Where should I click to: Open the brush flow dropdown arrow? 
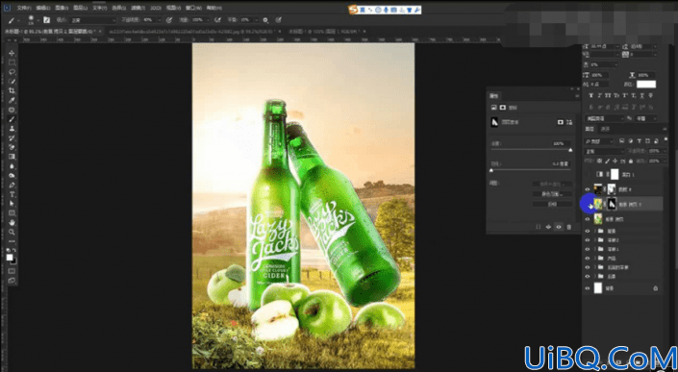click(x=208, y=20)
